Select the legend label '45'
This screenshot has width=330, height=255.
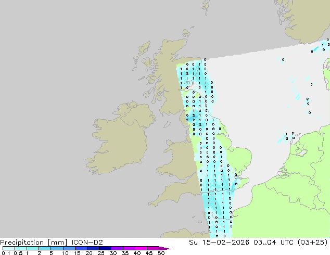149,253
